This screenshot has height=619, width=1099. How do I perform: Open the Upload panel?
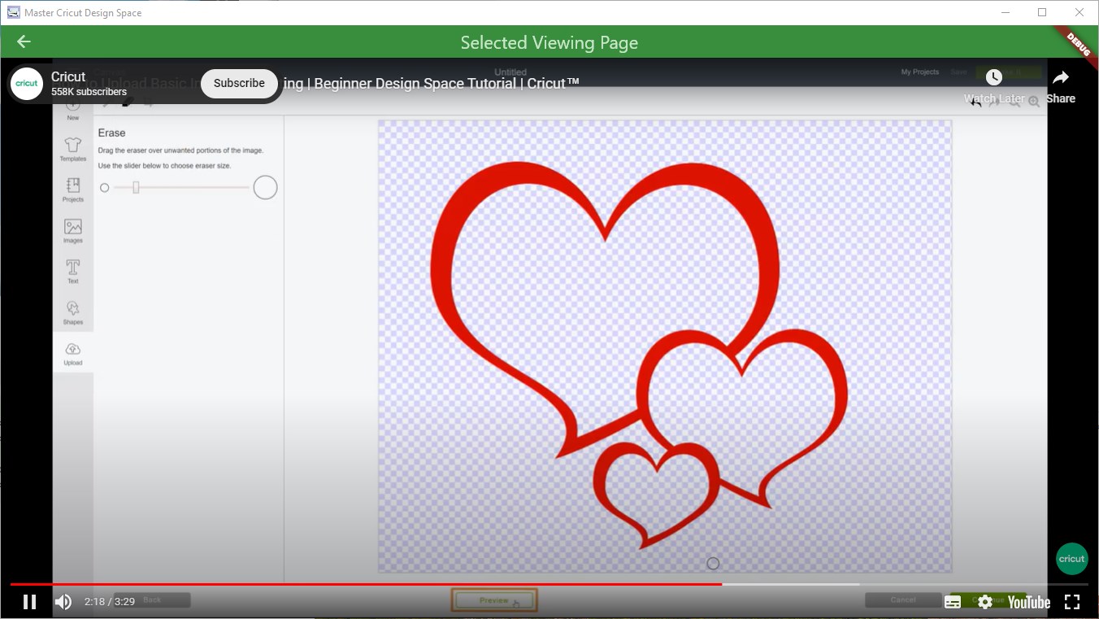pos(72,352)
